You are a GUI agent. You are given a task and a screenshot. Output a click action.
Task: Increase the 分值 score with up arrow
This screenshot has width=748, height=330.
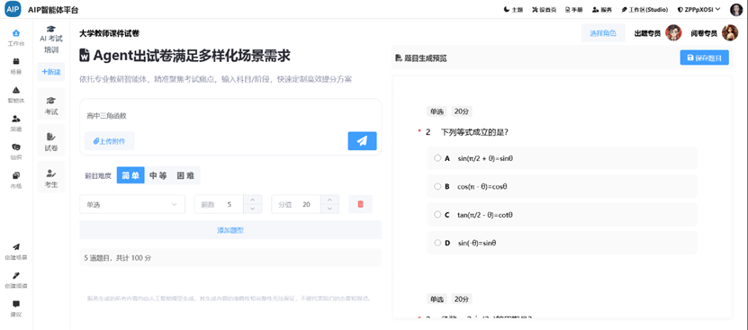point(329,200)
